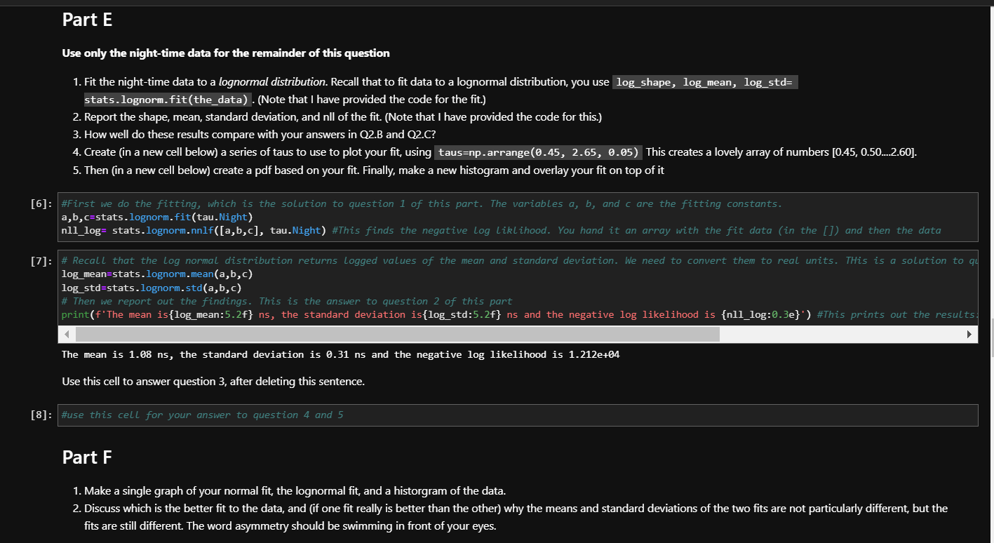Click the 'log_std=stats.lognorm.std(a,b,c)' line

[152, 288]
